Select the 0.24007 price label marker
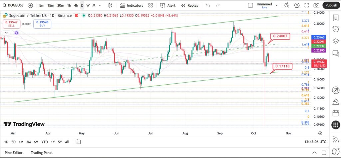Screen dimensions: 341x158 click(x=280, y=37)
